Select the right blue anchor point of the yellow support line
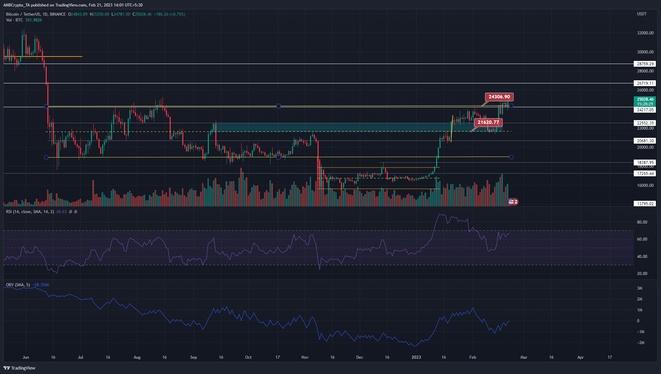 [511, 157]
